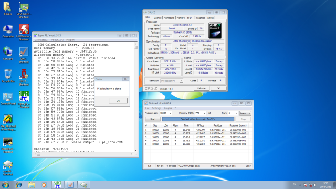Open Control Panel desktop icon
The image size is (336, 189).
[8, 99]
